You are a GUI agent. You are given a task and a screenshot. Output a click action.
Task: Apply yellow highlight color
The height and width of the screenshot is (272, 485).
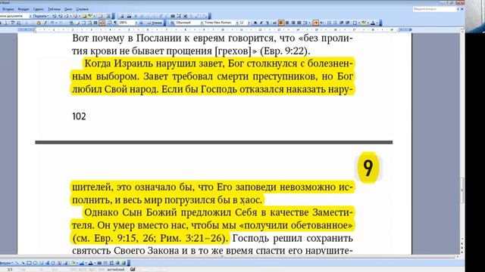tap(364, 23)
